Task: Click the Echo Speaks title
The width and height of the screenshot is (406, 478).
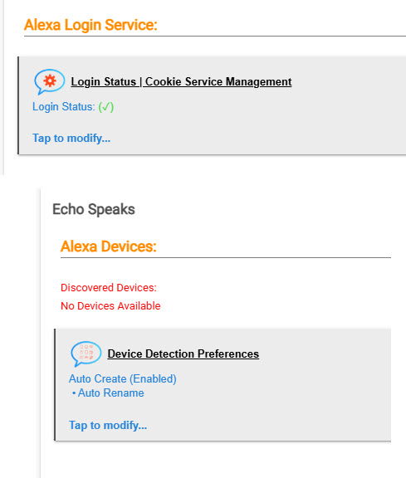Action: [94, 209]
